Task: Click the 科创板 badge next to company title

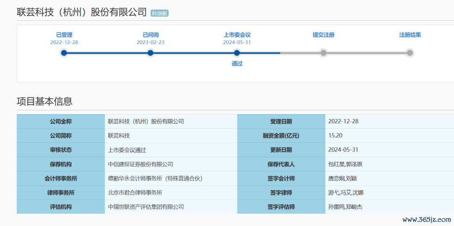Action: coord(159,13)
